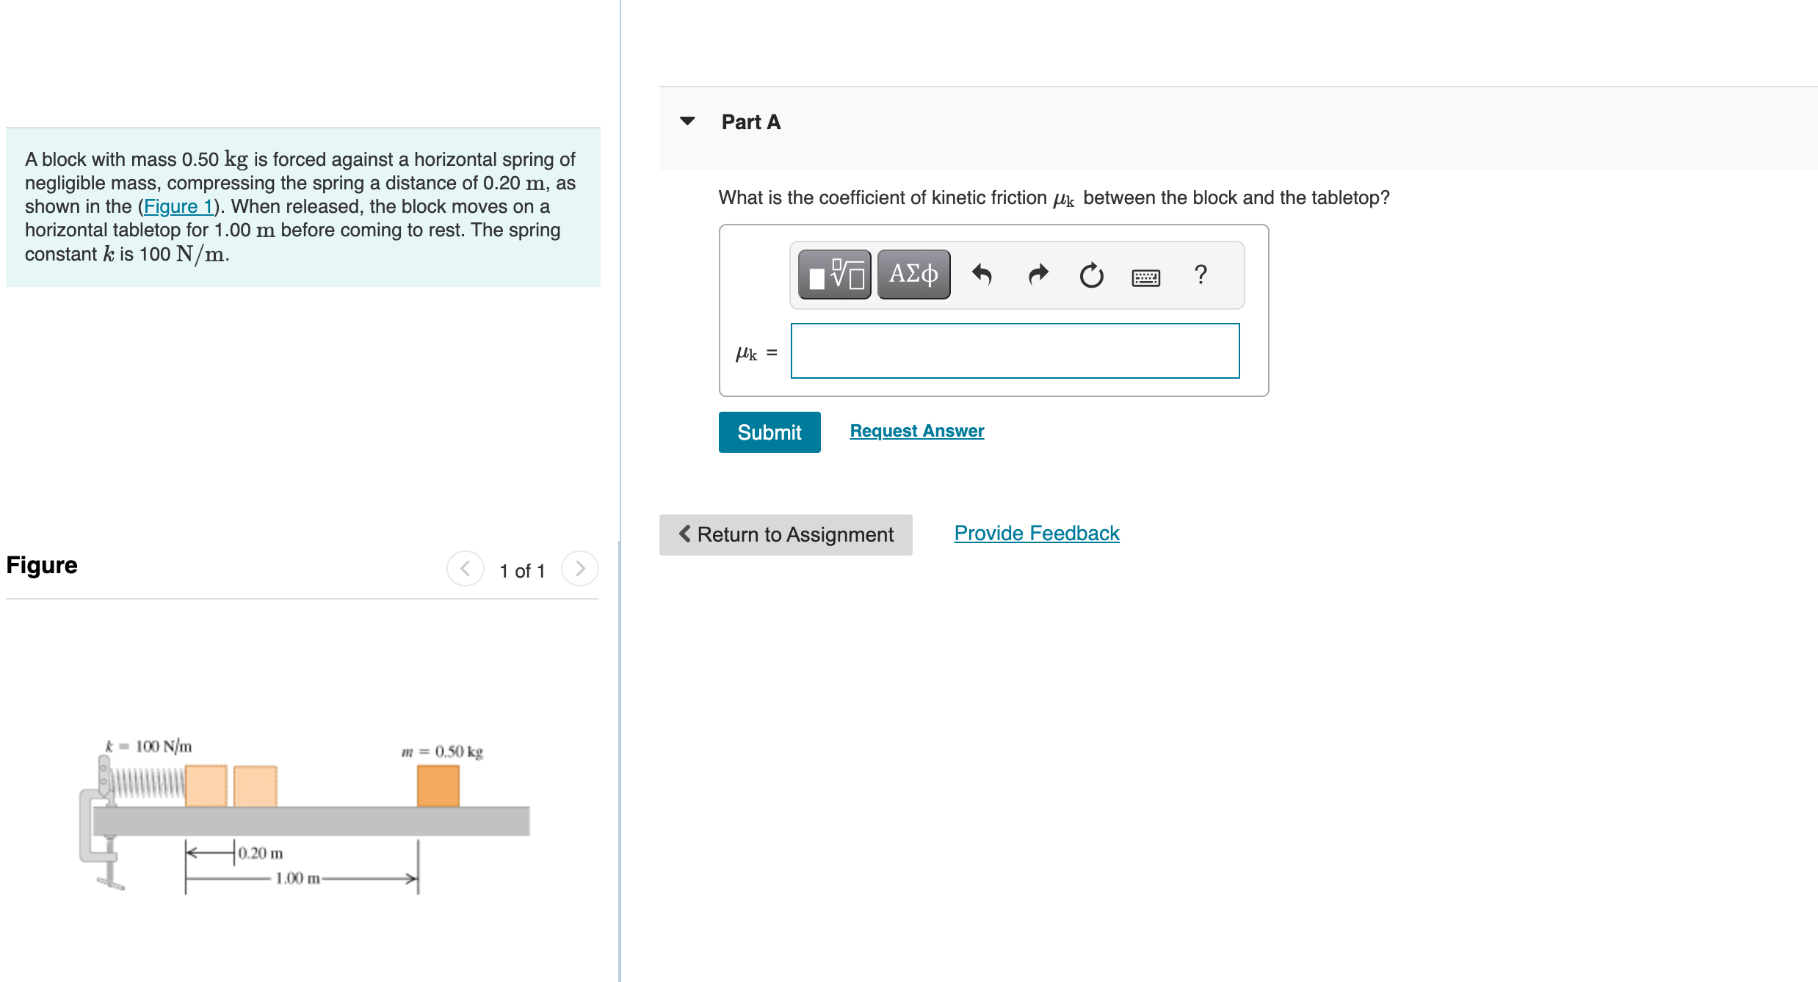Click the undo arrow in the answer toolbar
The image size is (1818, 982).
pos(982,275)
